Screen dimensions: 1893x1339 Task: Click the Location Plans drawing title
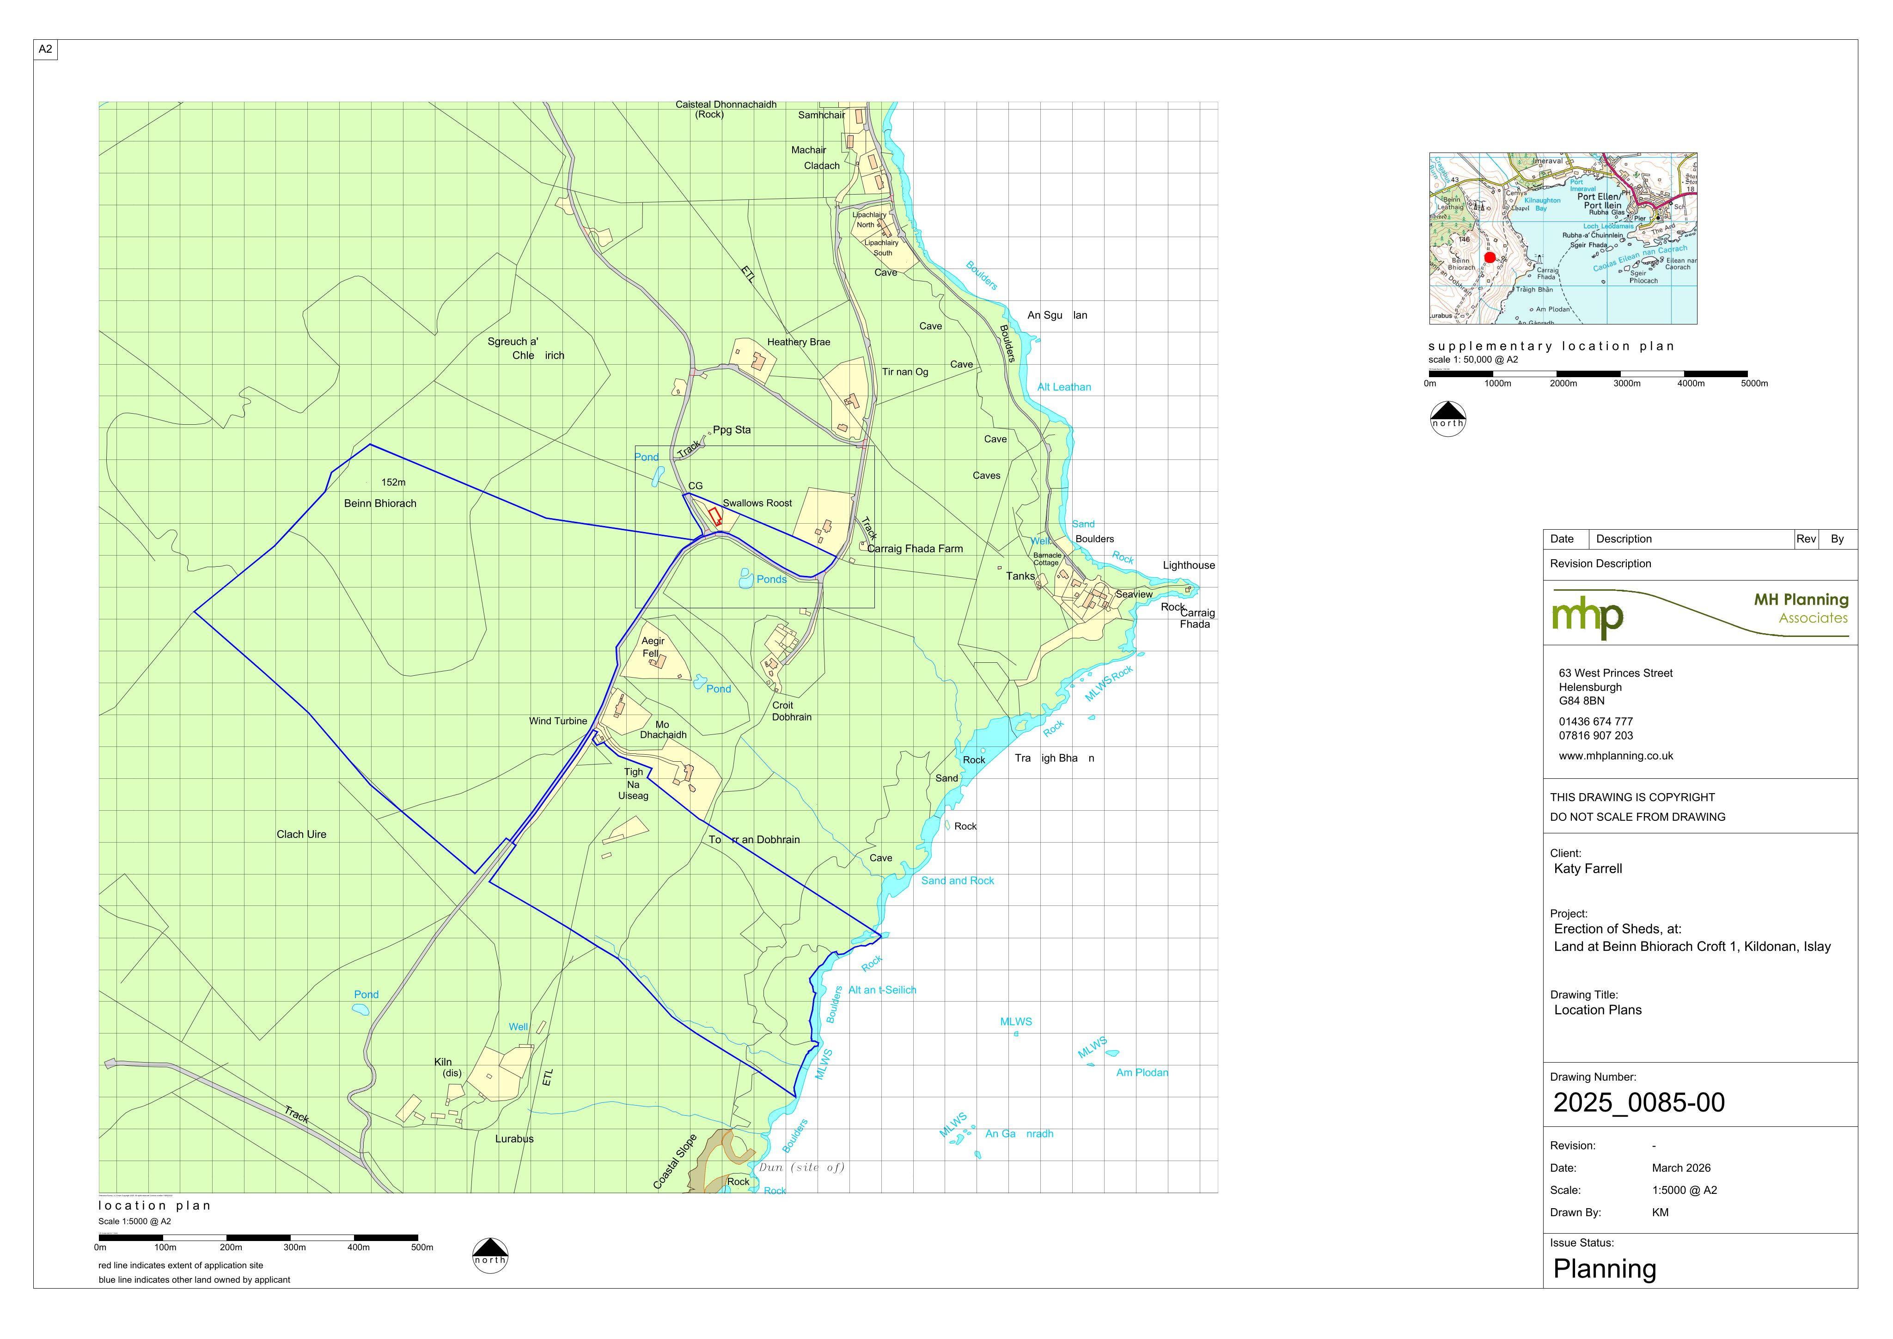(1598, 1010)
